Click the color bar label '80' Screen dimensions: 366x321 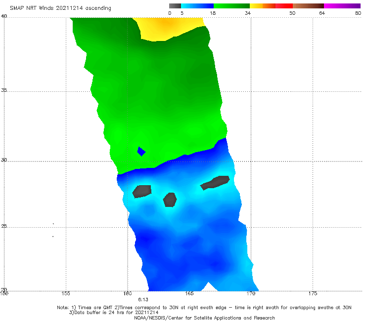click(x=358, y=13)
